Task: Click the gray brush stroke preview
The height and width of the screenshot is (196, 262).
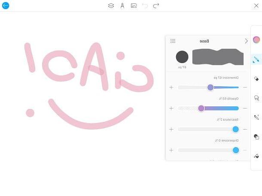Action: coord(218,57)
